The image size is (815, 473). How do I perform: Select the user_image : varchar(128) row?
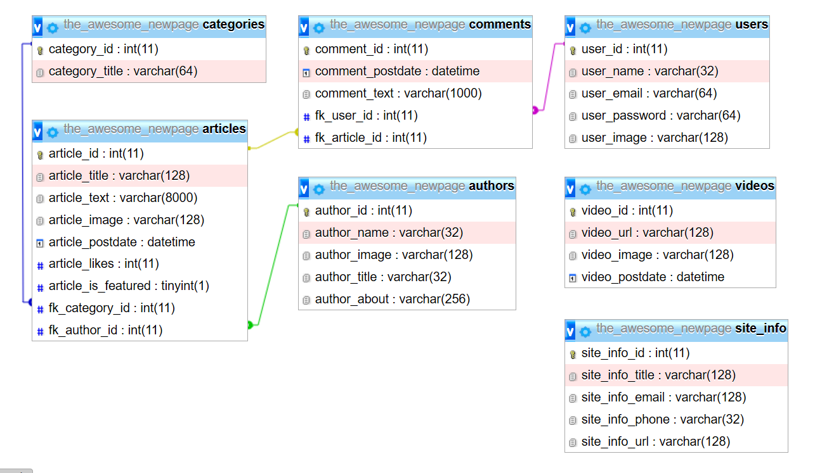point(667,137)
